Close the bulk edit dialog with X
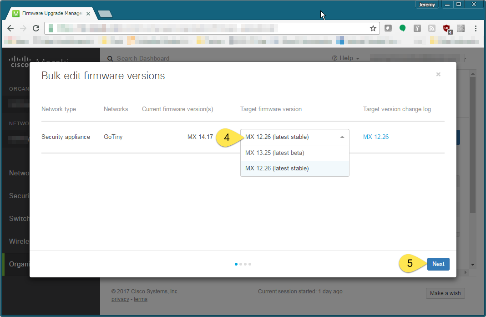 click(438, 74)
